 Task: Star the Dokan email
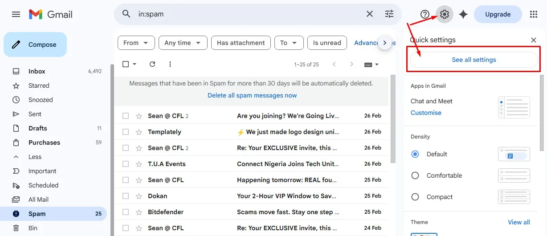139,196
